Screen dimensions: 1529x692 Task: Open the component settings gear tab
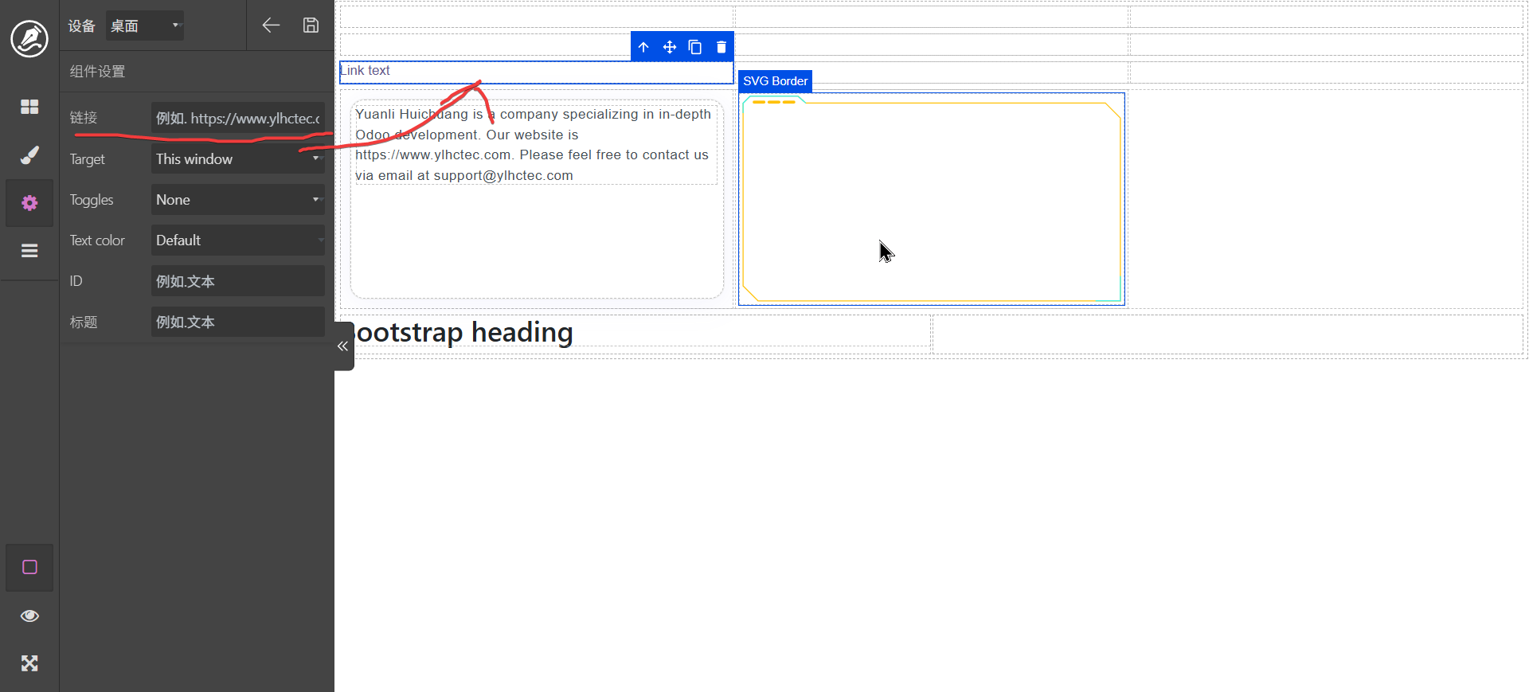click(29, 203)
